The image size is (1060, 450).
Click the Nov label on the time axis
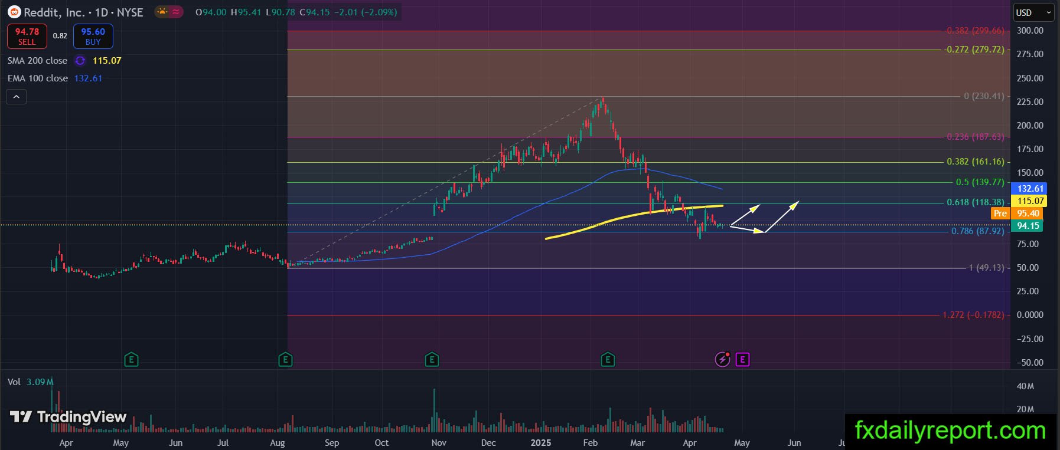coord(438,442)
